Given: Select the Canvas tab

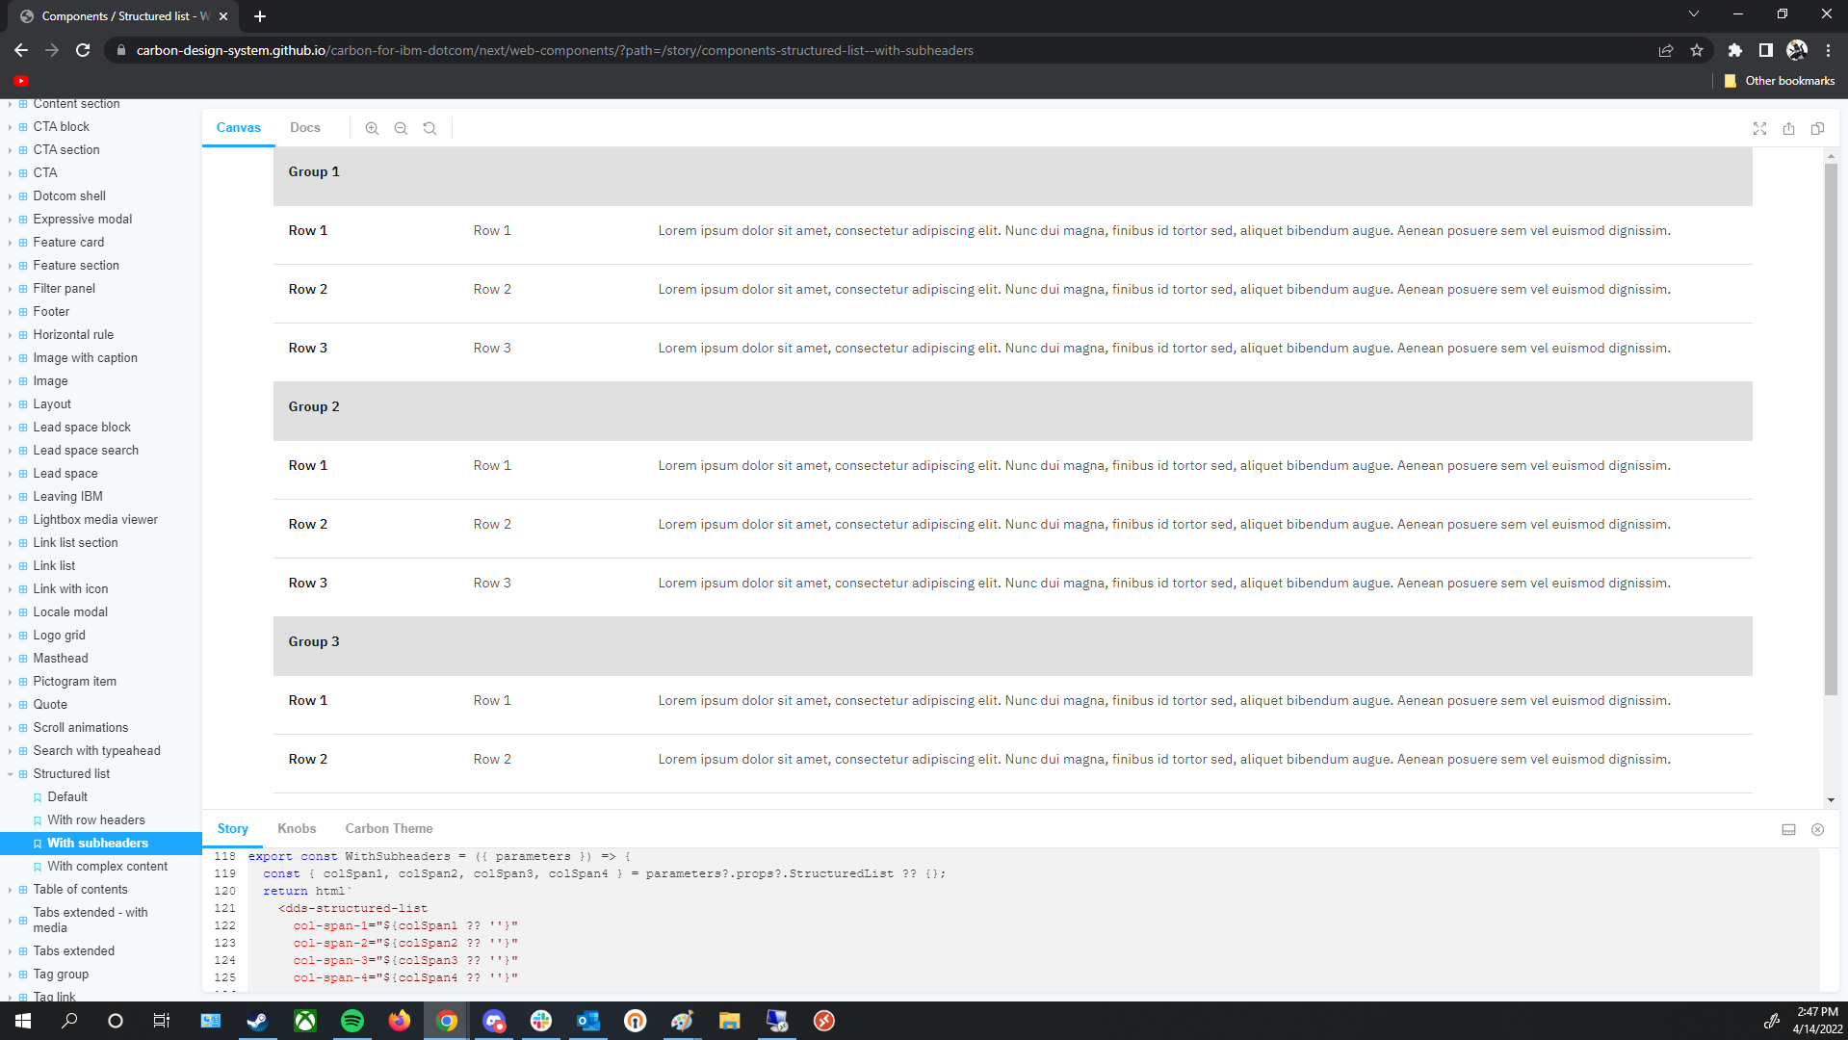Looking at the screenshot, I should point(238,127).
